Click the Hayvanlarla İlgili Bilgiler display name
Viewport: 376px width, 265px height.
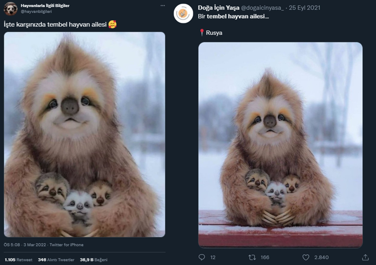pos(45,6)
